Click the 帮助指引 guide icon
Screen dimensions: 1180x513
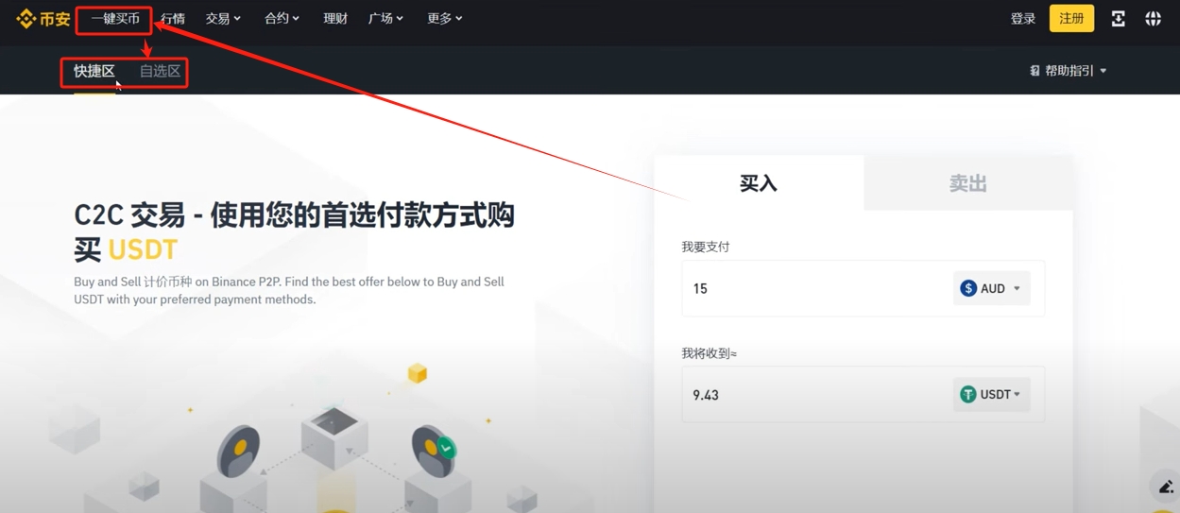pos(1035,71)
